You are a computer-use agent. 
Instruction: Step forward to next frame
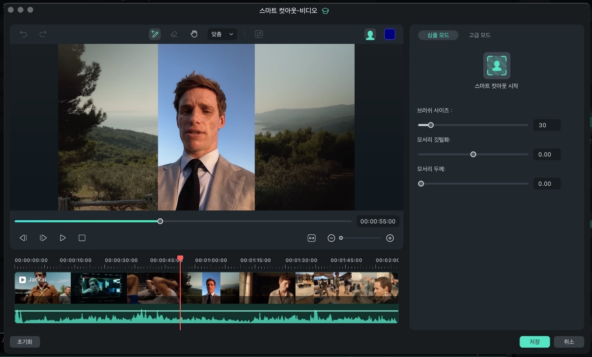point(43,238)
